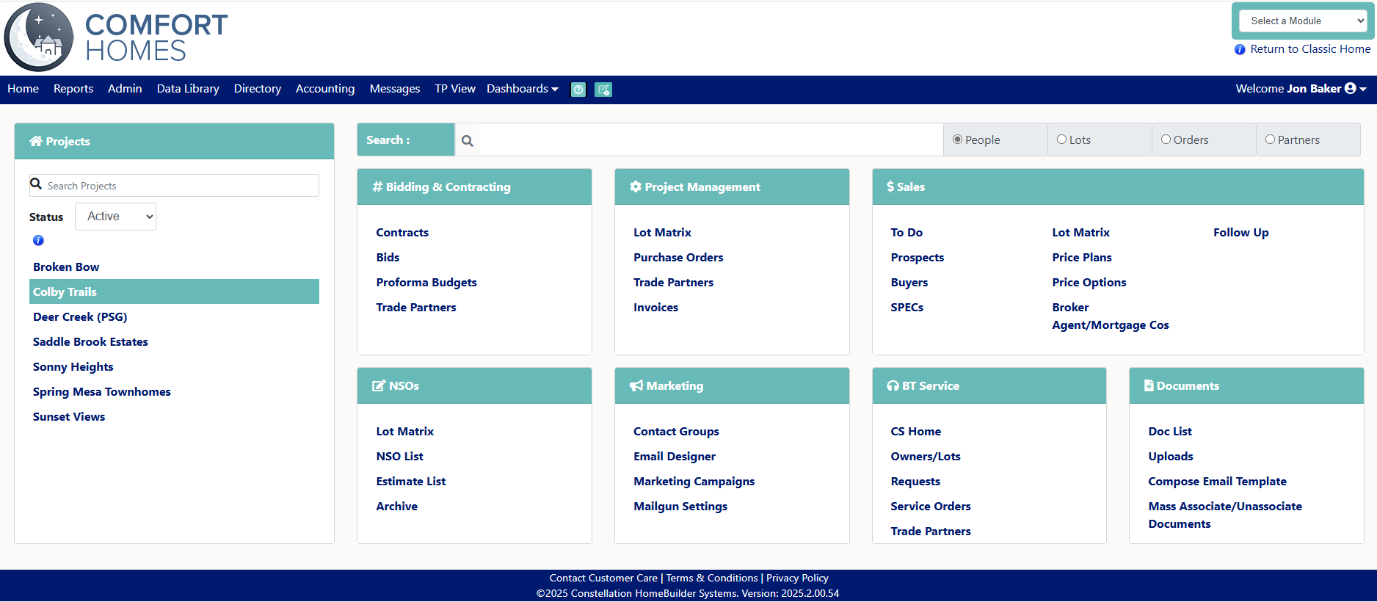1377x602 pixels.
Task: Click the Comfort Homes moon logo
Action: point(39,37)
